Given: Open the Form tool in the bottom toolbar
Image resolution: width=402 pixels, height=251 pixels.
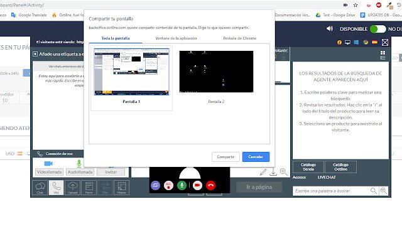Looking at the screenshot, I should [x=89, y=188].
